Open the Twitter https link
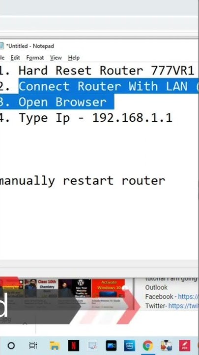Image resolution: width=199 pixels, height=355 pixels. pos(183,306)
